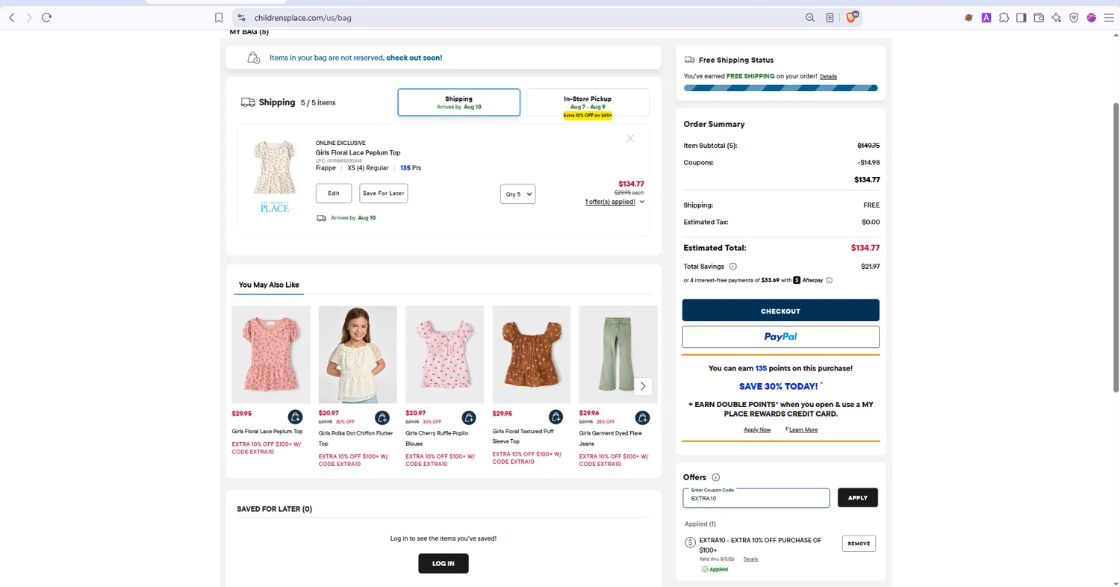Viewport: 1120px width, 587px height.
Task: Click the Total Savings info icon
Action: (732, 266)
